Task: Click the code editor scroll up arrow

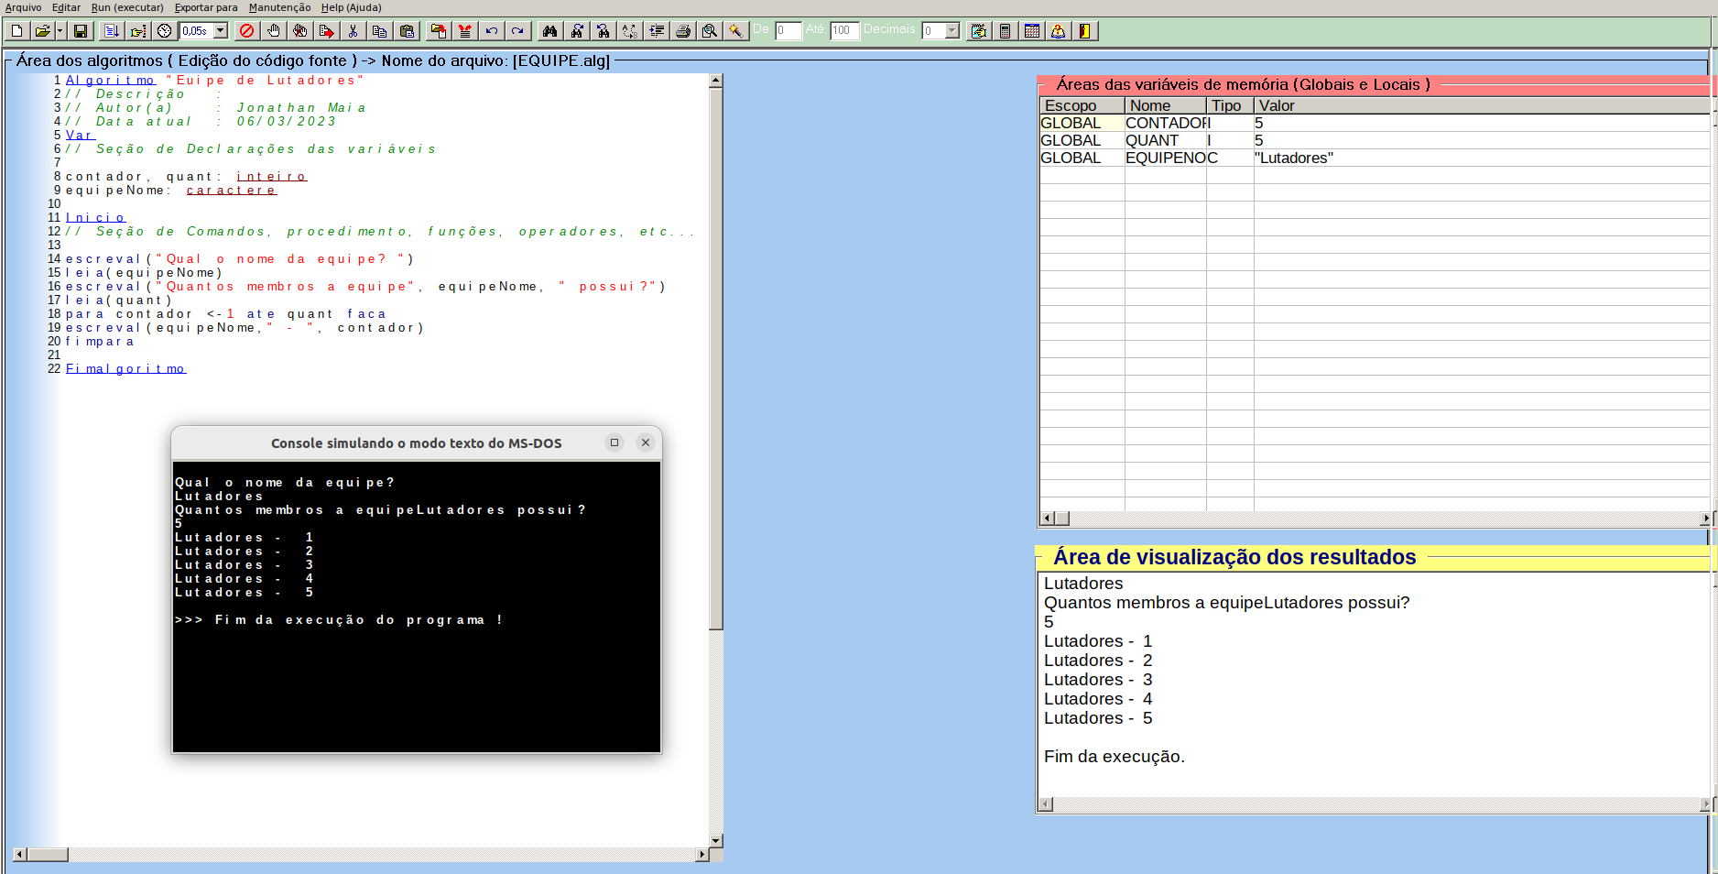Action: coord(716,81)
